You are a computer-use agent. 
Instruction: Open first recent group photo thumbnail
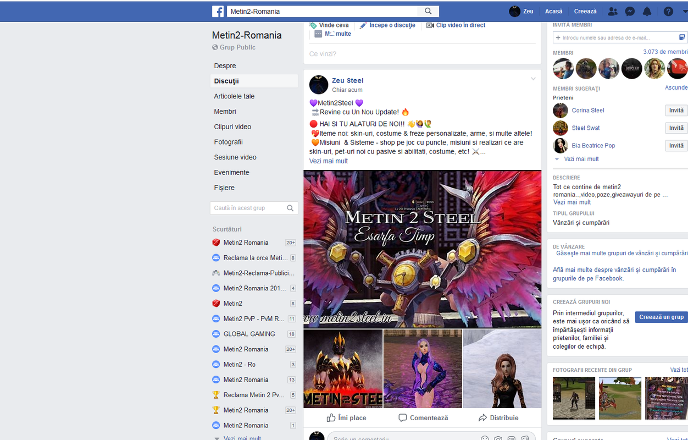coord(574,398)
